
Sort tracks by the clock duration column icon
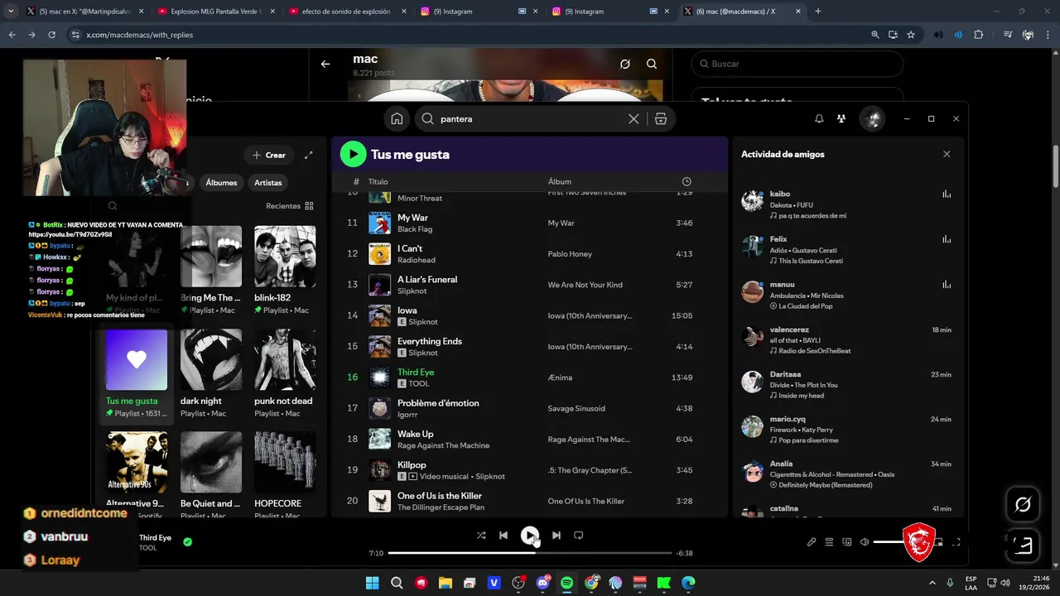[687, 181]
